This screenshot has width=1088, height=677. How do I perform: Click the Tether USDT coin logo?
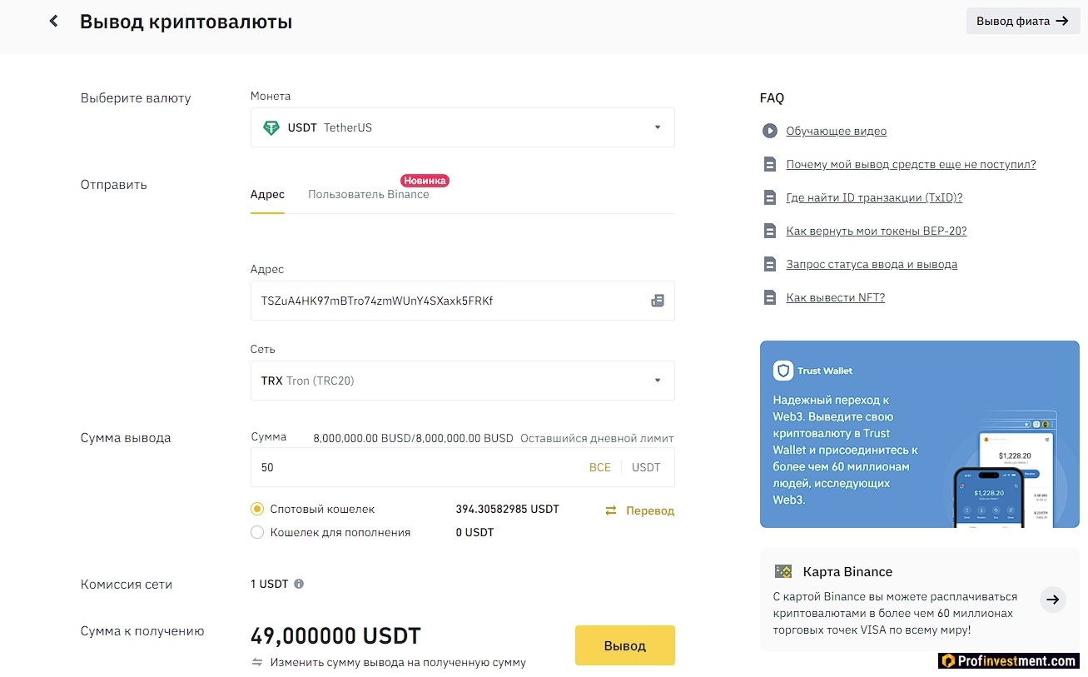[271, 128]
